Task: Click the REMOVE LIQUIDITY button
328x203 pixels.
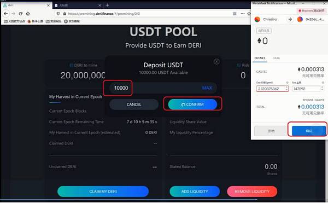Action: (252, 192)
